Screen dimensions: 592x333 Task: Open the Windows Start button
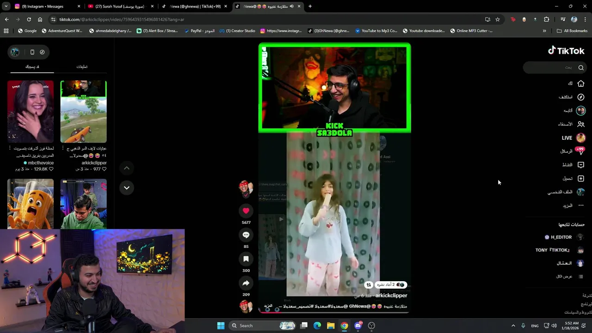[x=221, y=326]
